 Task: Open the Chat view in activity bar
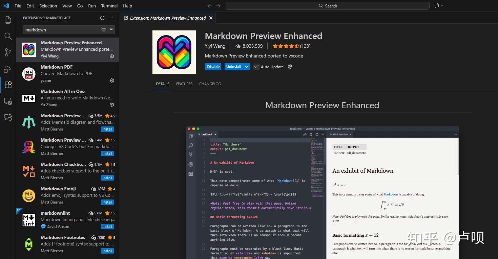click(x=8, y=117)
